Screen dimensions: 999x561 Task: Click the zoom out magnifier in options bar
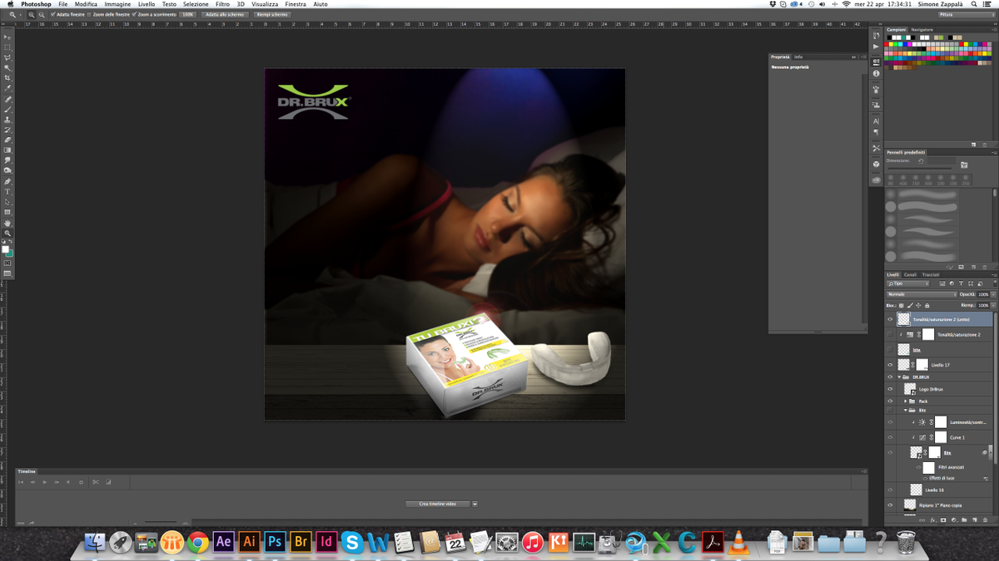[42, 14]
